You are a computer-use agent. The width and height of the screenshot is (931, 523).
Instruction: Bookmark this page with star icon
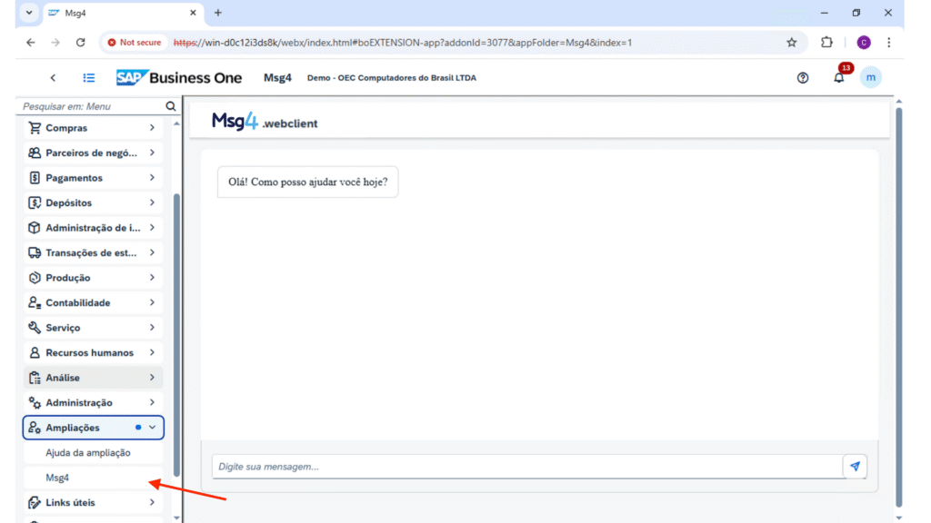pos(791,43)
